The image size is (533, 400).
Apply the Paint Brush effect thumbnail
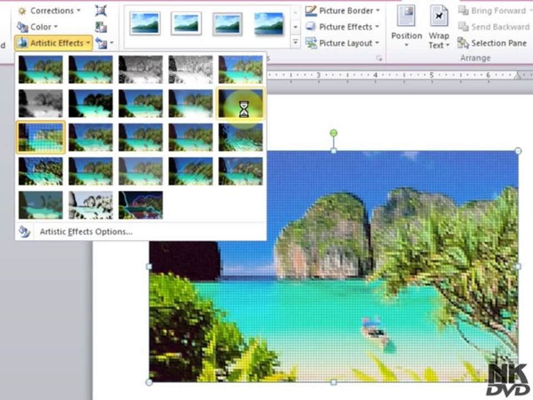(140, 103)
